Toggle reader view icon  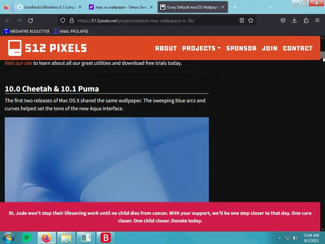(x=242, y=20)
